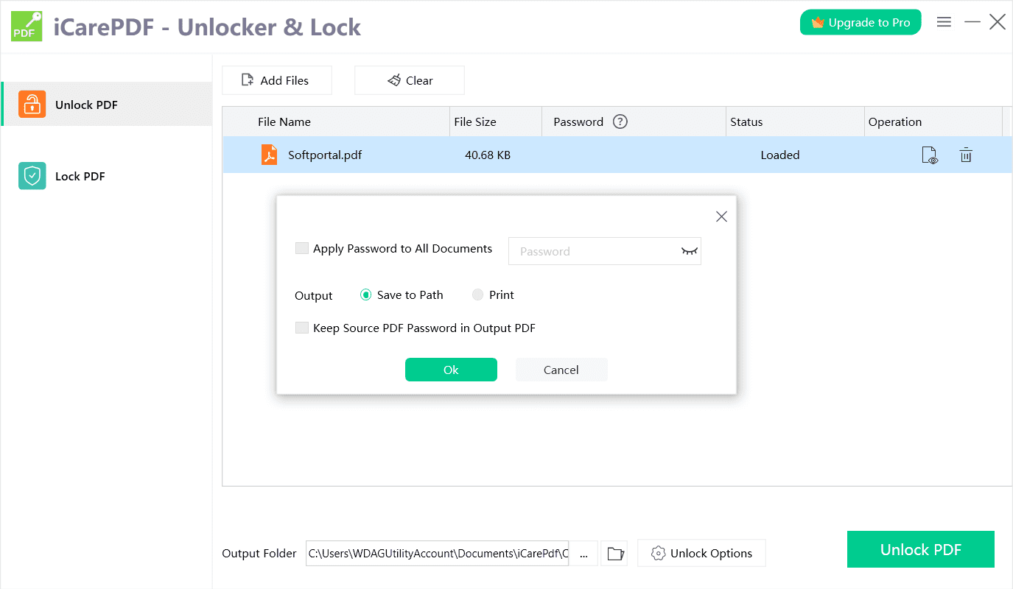Click inside the Output Folder path field
The height and width of the screenshot is (589, 1013).
pos(435,553)
